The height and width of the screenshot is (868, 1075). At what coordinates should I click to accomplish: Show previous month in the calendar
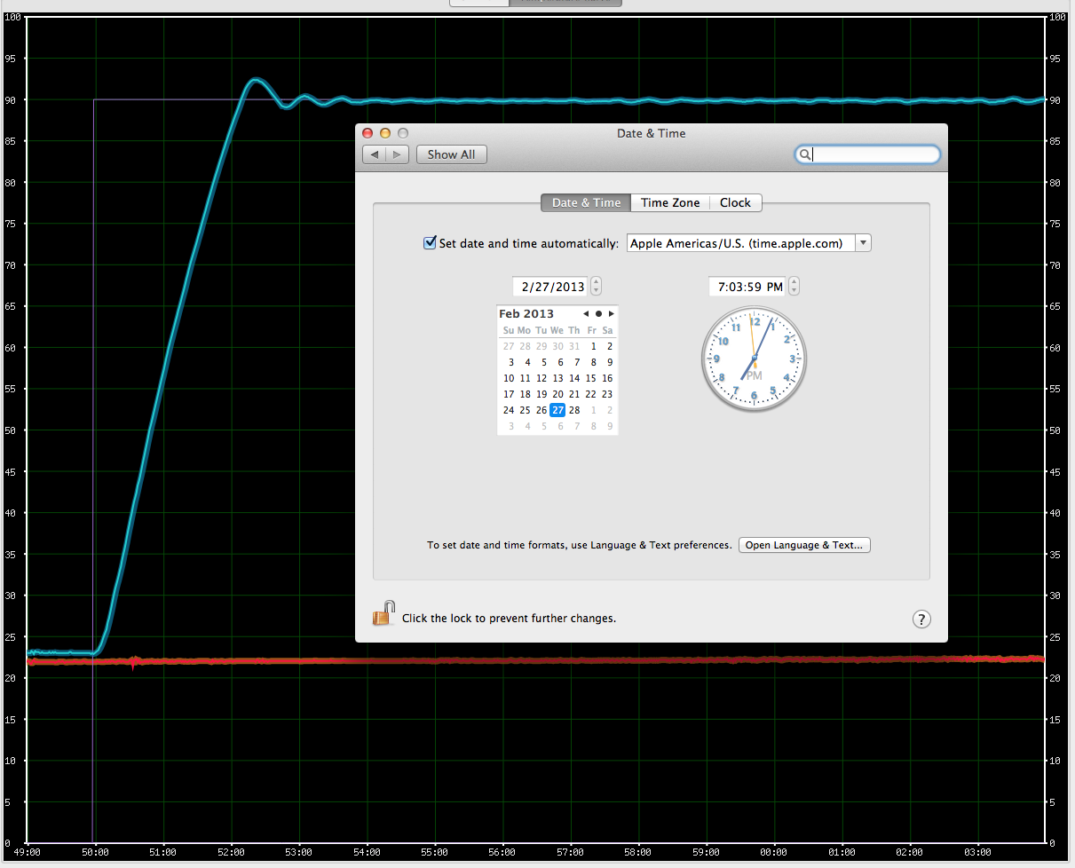pyautogui.click(x=586, y=313)
